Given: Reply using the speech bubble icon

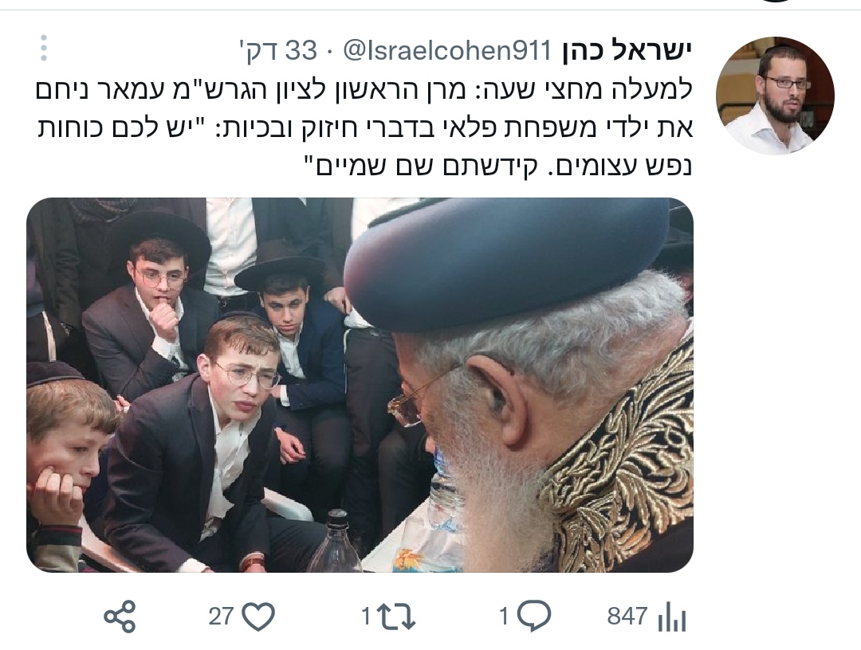Looking at the screenshot, I should click(x=533, y=617).
